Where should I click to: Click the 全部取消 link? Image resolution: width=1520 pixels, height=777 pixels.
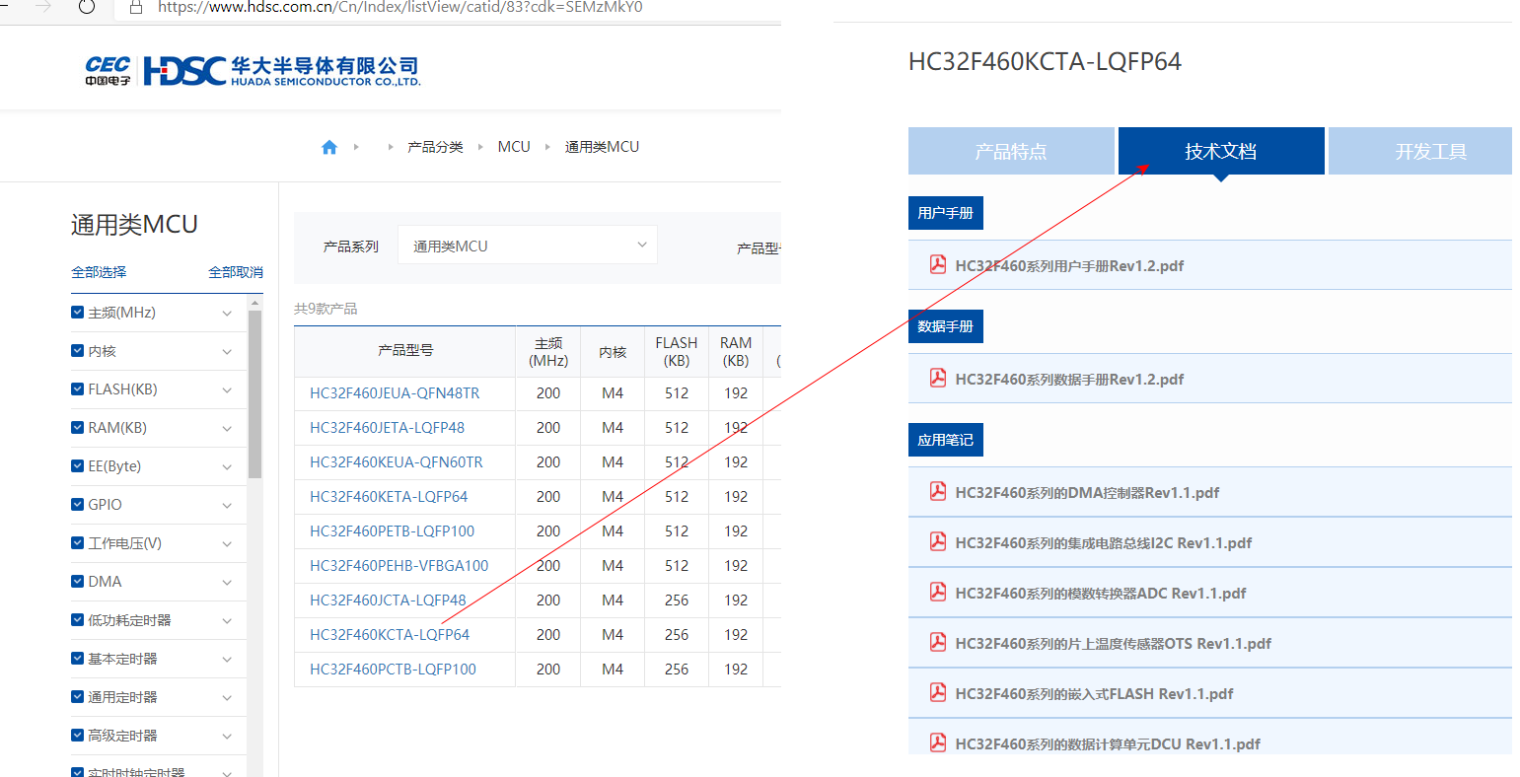tap(236, 272)
